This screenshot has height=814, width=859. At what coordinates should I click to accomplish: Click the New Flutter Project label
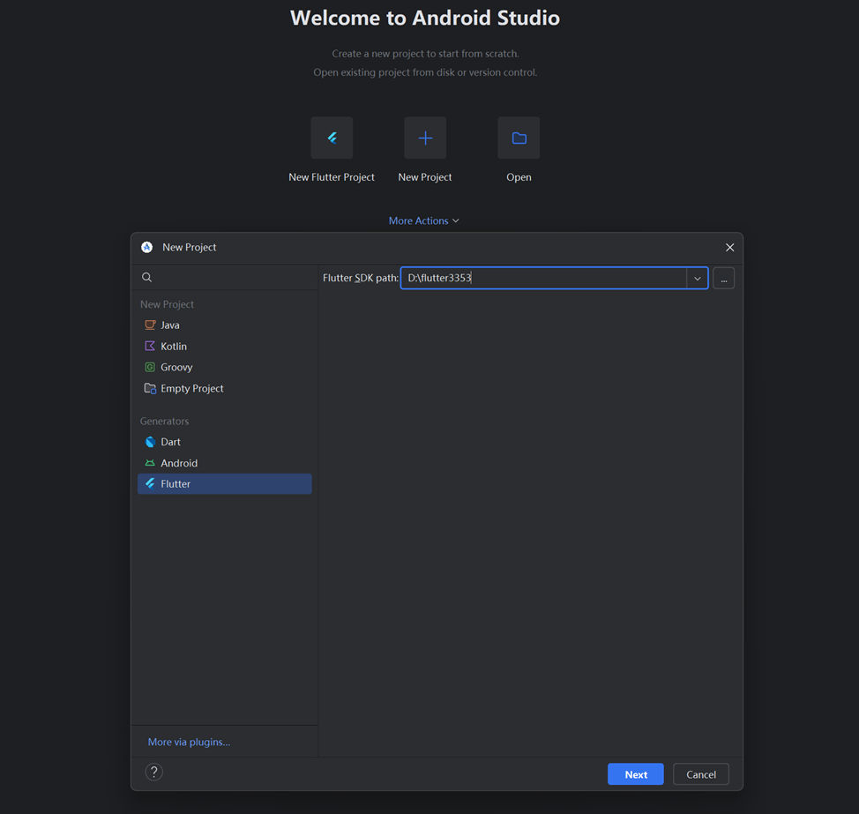pyautogui.click(x=332, y=177)
